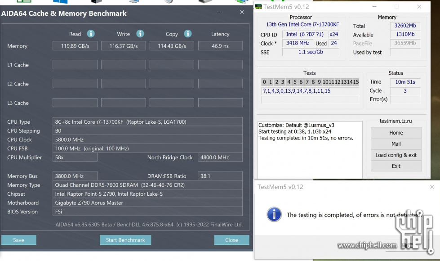Click the Read info icon

(91, 34)
